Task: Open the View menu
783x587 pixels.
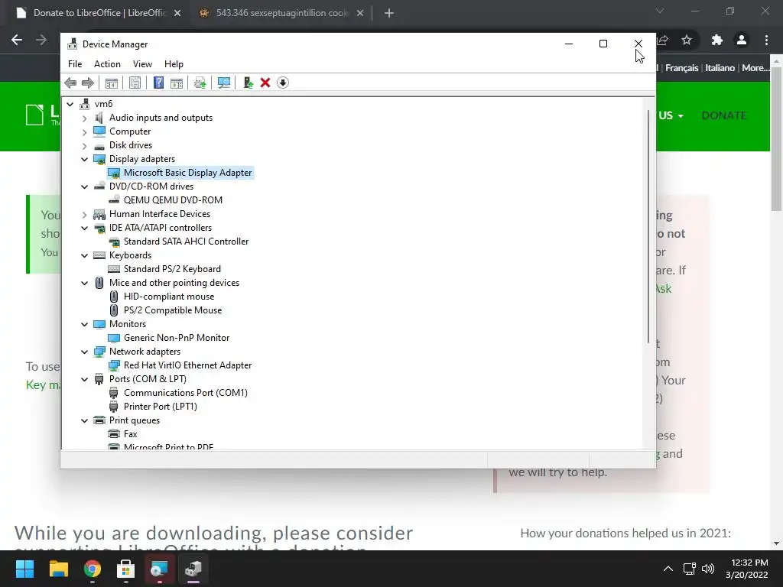Action: click(x=142, y=64)
